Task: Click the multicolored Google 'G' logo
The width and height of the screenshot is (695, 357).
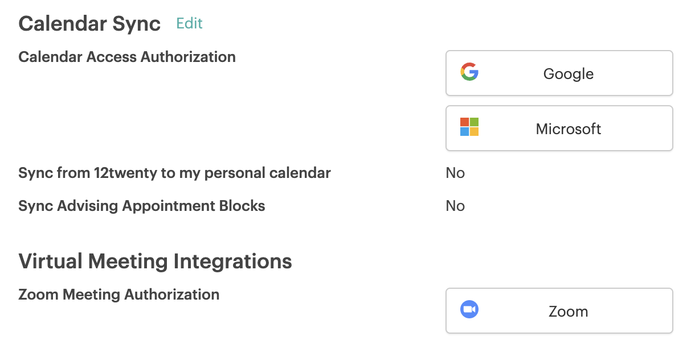Action: pos(469,72)
